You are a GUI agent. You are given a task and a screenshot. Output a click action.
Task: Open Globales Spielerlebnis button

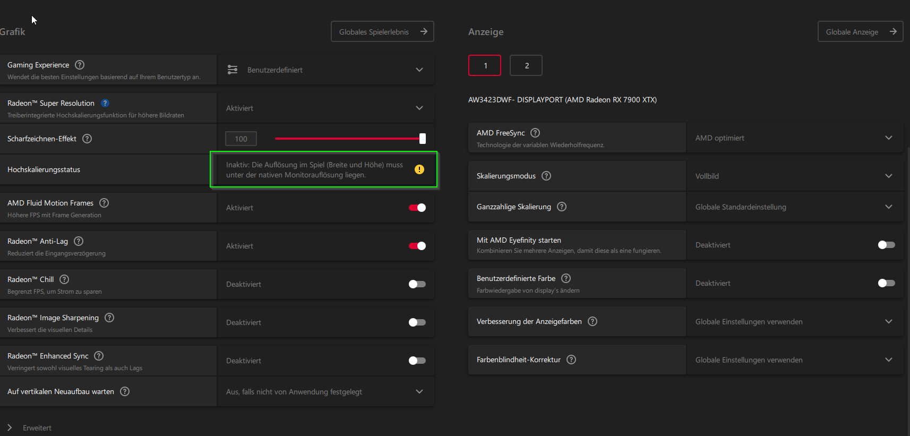pyautogui.click(x=382, y=31)
